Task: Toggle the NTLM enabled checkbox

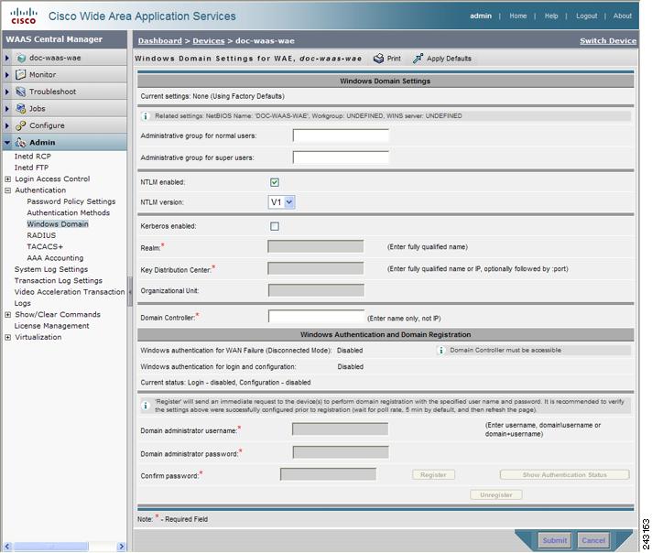Action: 275,182
